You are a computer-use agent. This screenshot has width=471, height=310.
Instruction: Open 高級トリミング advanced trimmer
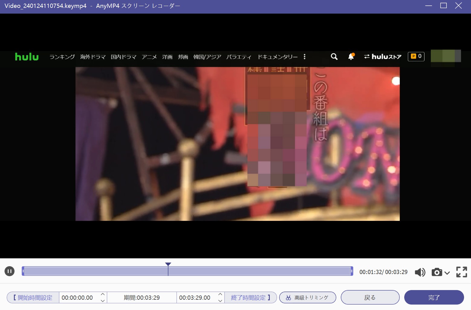tap(308, 298)
